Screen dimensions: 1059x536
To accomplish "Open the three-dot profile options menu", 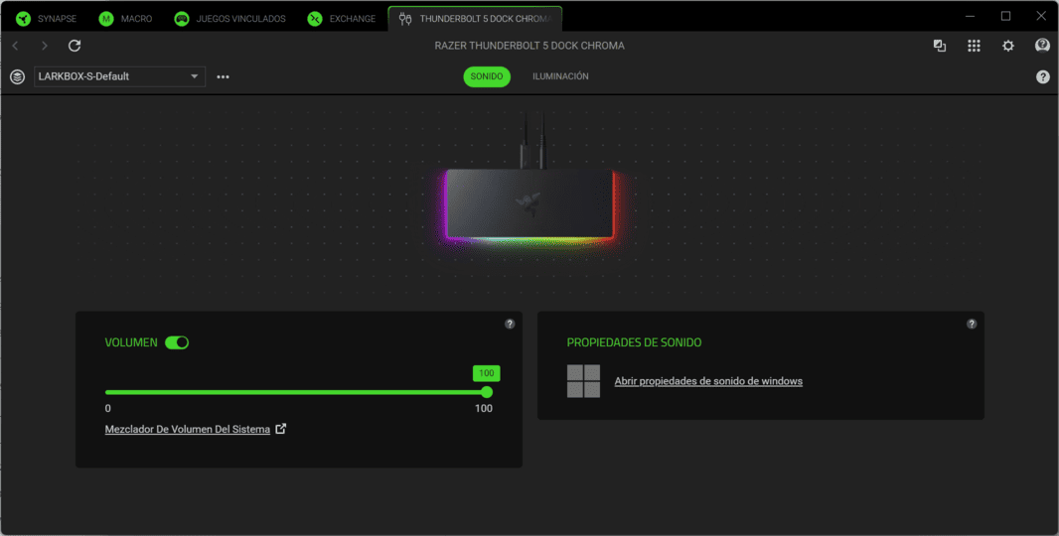I will point(223,76).
